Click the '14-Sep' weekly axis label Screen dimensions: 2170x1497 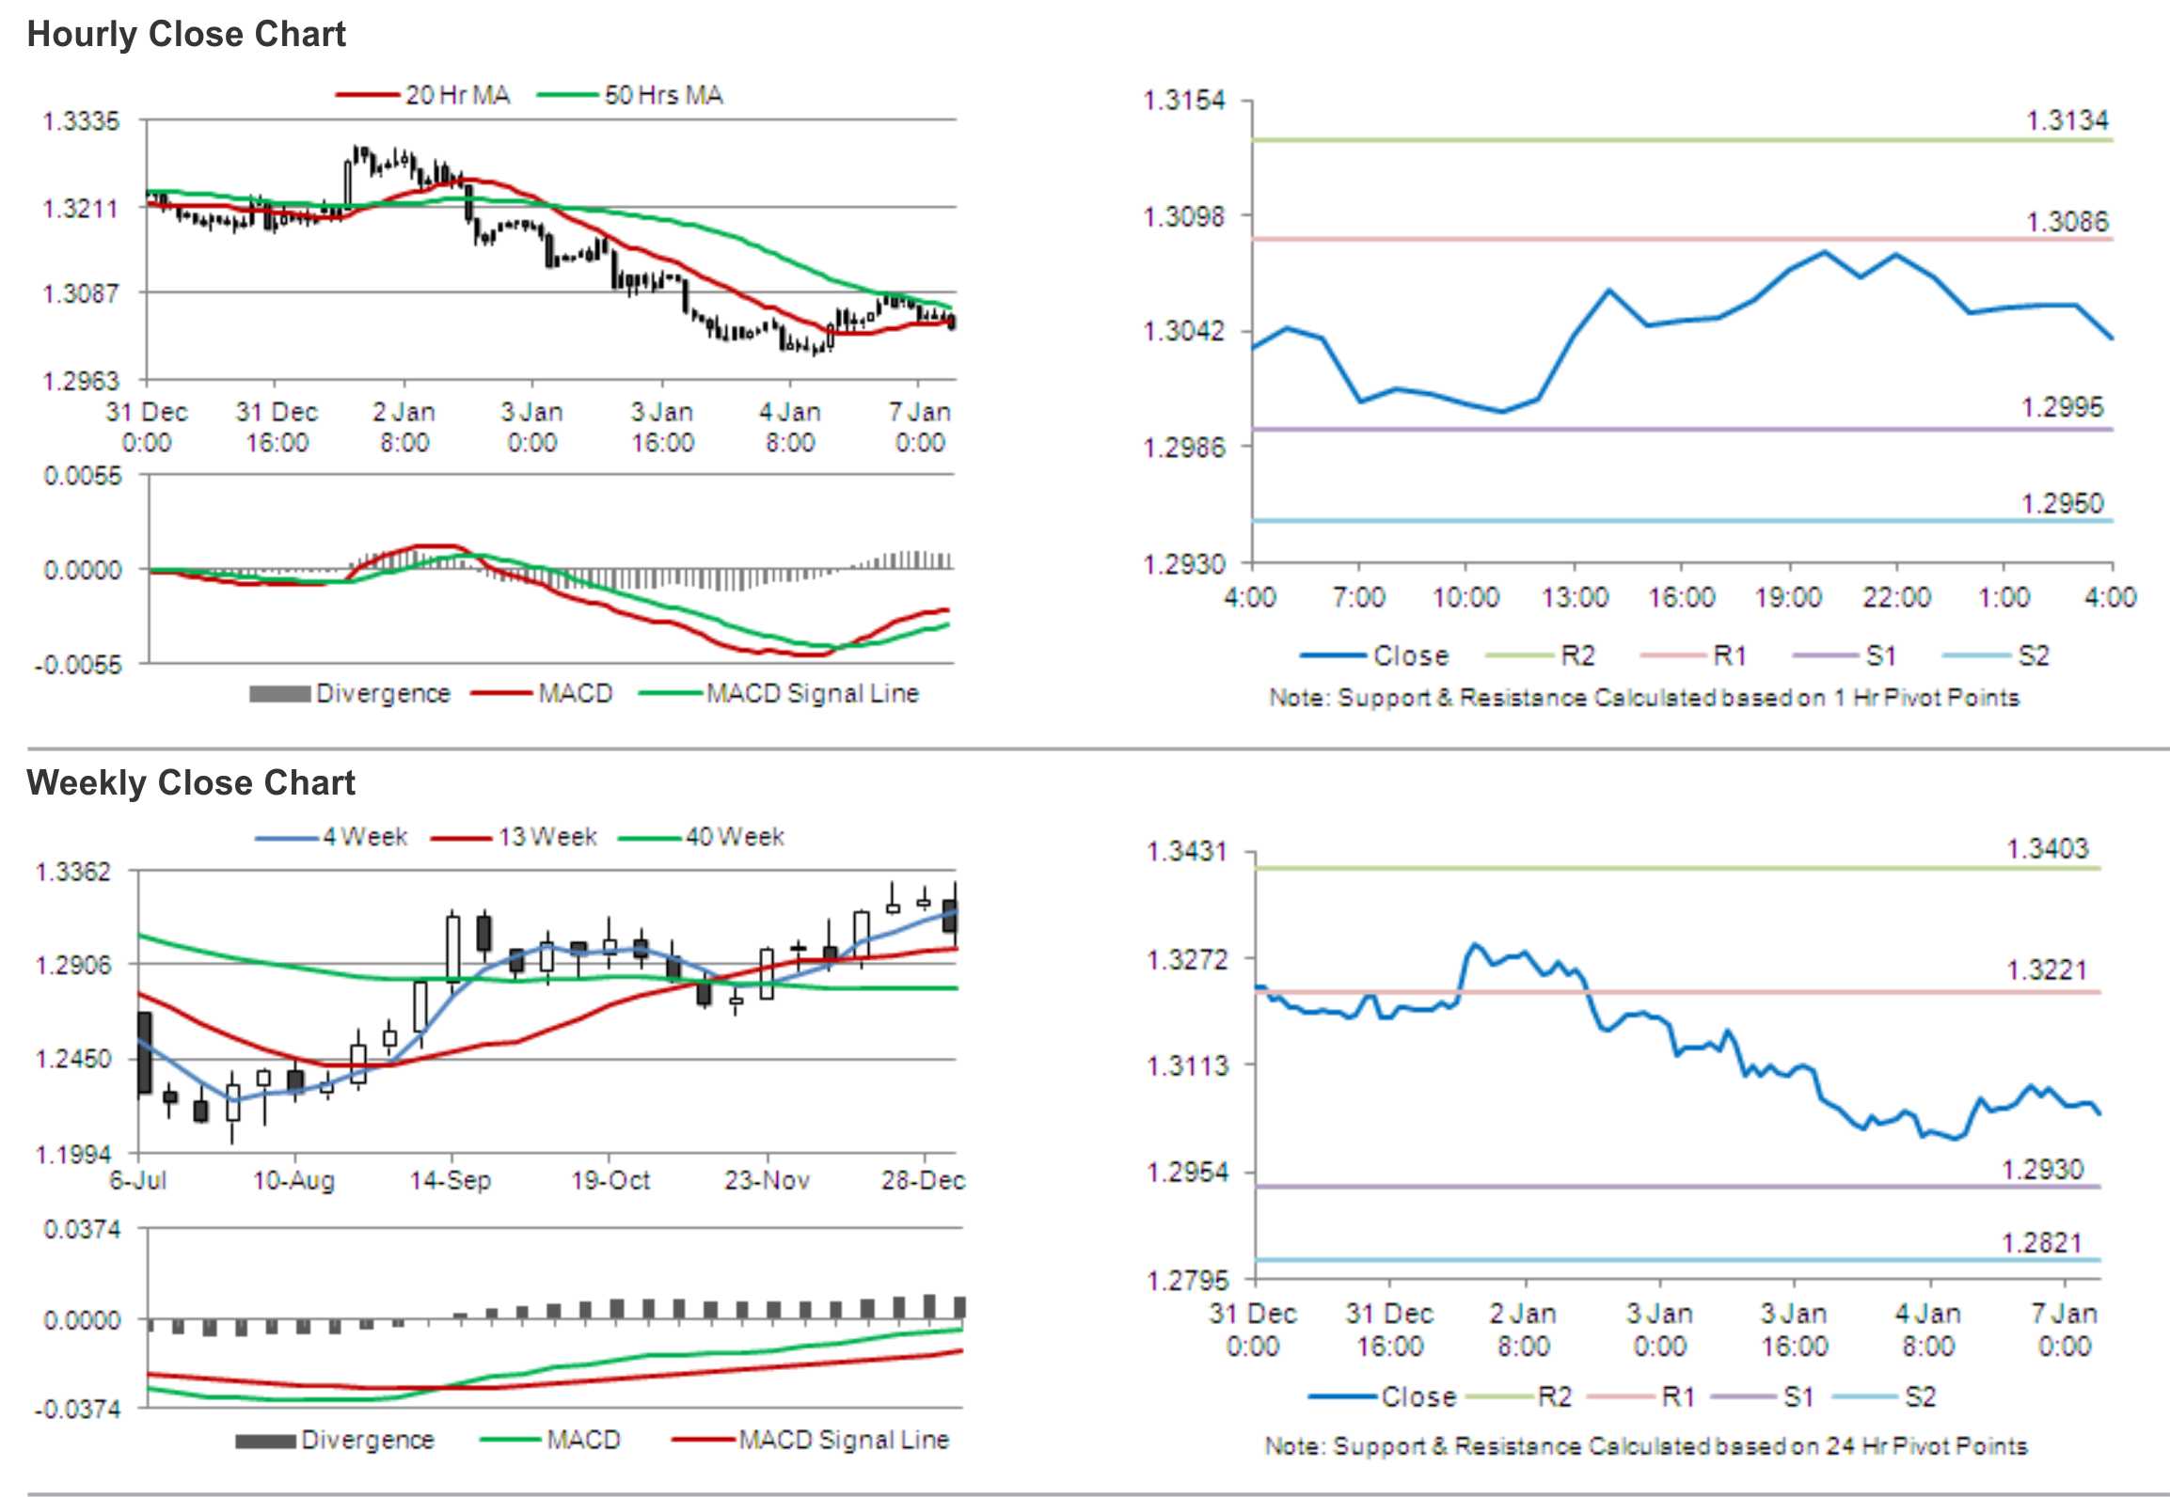coord(451,1180)
